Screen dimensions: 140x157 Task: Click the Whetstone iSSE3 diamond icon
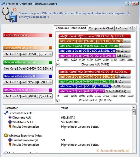pos(10,122)
